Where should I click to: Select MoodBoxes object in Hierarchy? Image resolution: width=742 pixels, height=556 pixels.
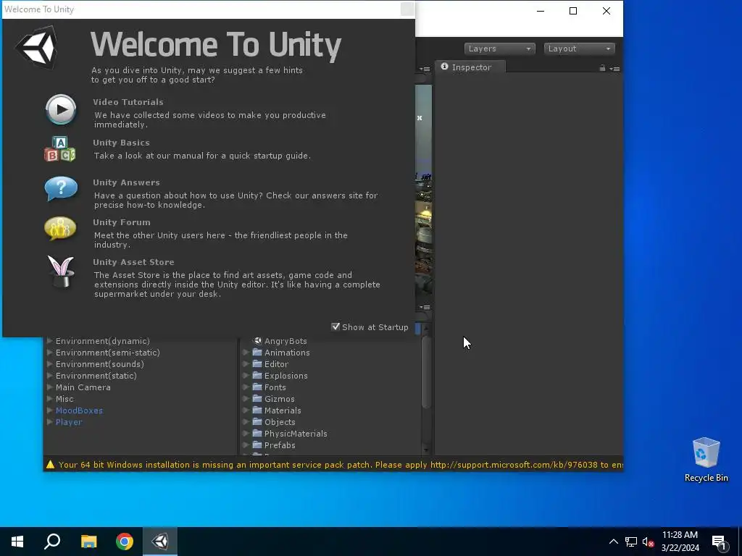click(x=79, y=410)
